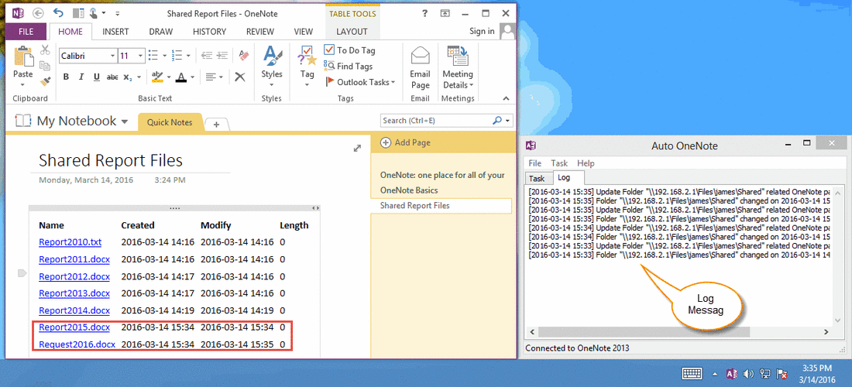Click Sign in link

[x=482, y=31]
